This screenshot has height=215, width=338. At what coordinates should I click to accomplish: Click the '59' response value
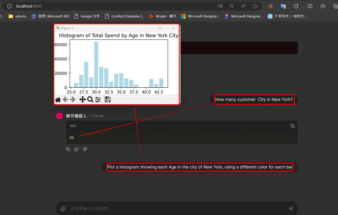click(x=72, y=137)
